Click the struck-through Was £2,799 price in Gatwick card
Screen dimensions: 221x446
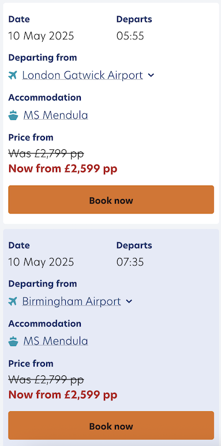click(46, 154)
